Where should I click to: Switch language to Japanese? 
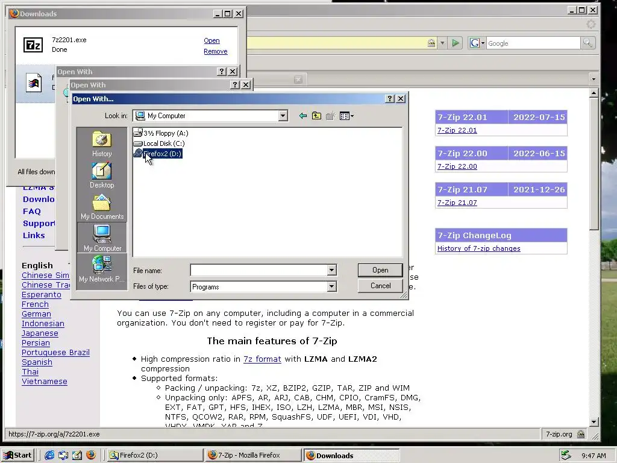40,333
